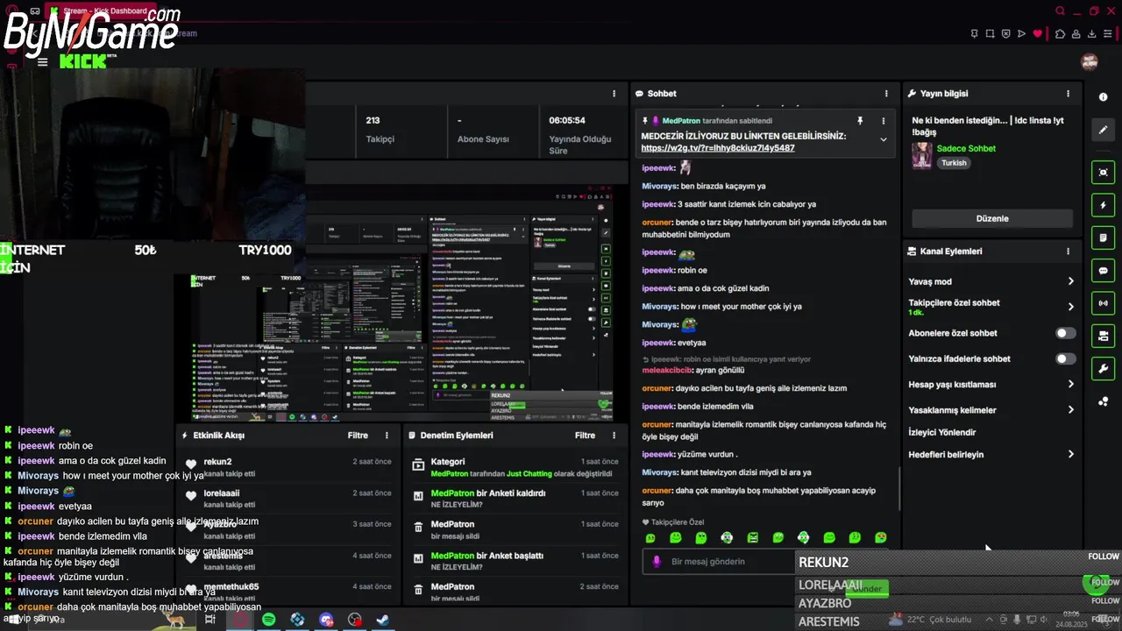The image size is (1122, 631).
Task: Click the weather widget showing 22°C
Action: click(x=930, y=620)
